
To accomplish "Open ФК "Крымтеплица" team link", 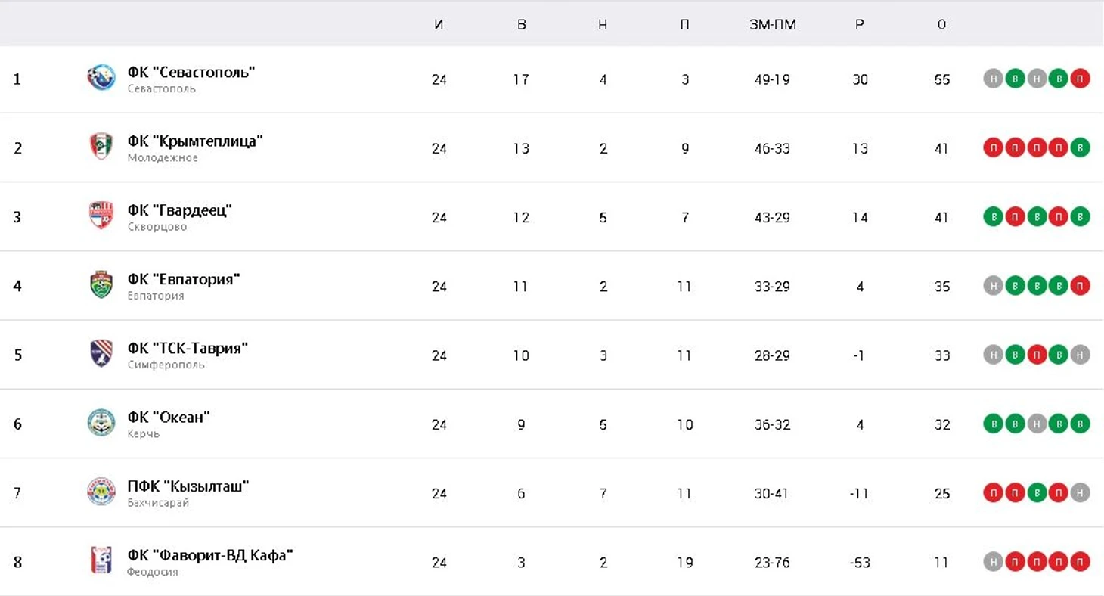I will [195, 141].
